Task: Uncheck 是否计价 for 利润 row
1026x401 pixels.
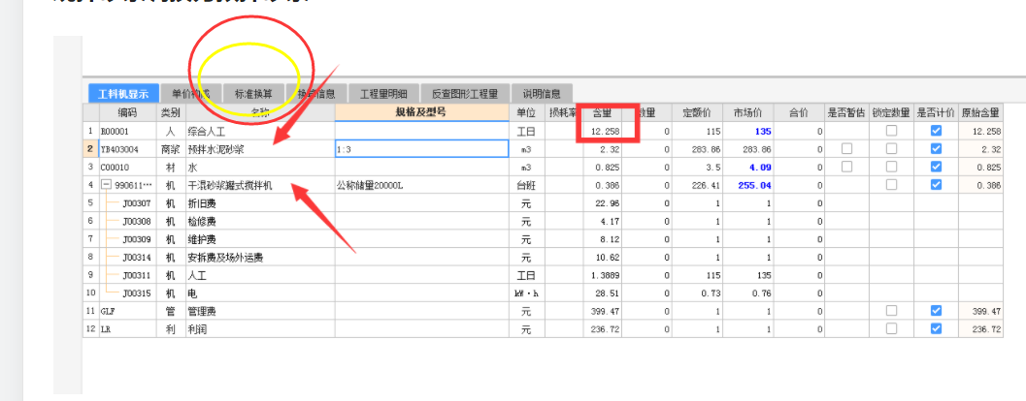Action: tap(937, 329)
